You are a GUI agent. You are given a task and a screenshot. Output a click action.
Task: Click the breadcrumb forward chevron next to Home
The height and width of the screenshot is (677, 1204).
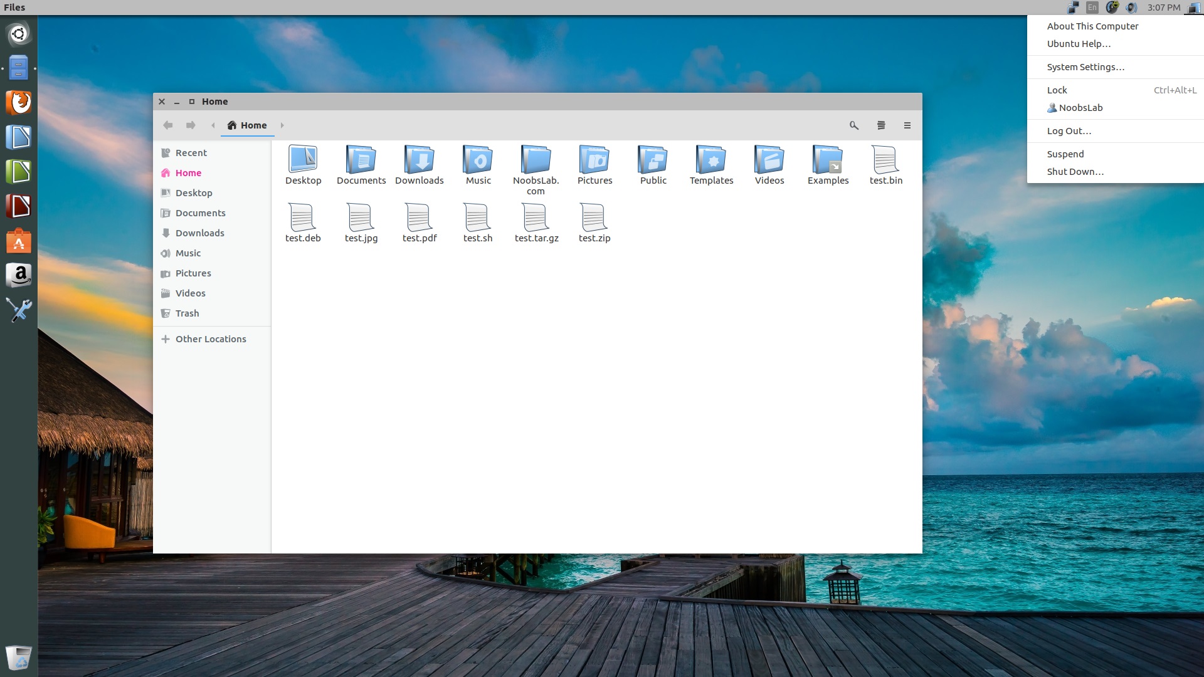pos(283,125)
